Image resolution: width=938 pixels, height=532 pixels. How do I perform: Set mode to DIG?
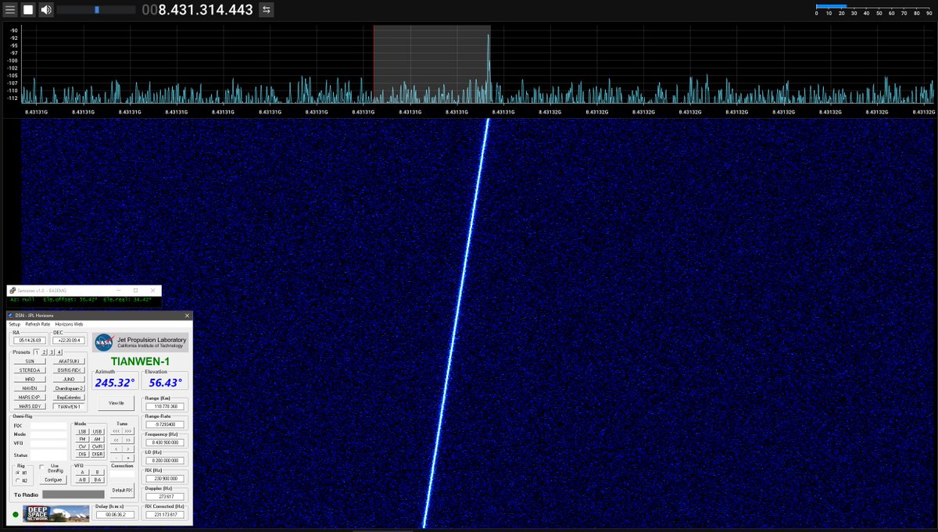[x=82, y=454]
